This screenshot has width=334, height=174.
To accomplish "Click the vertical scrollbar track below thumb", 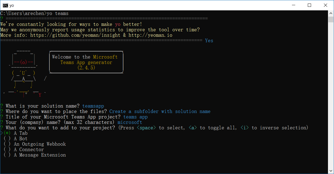I will (x=331, y=95).
